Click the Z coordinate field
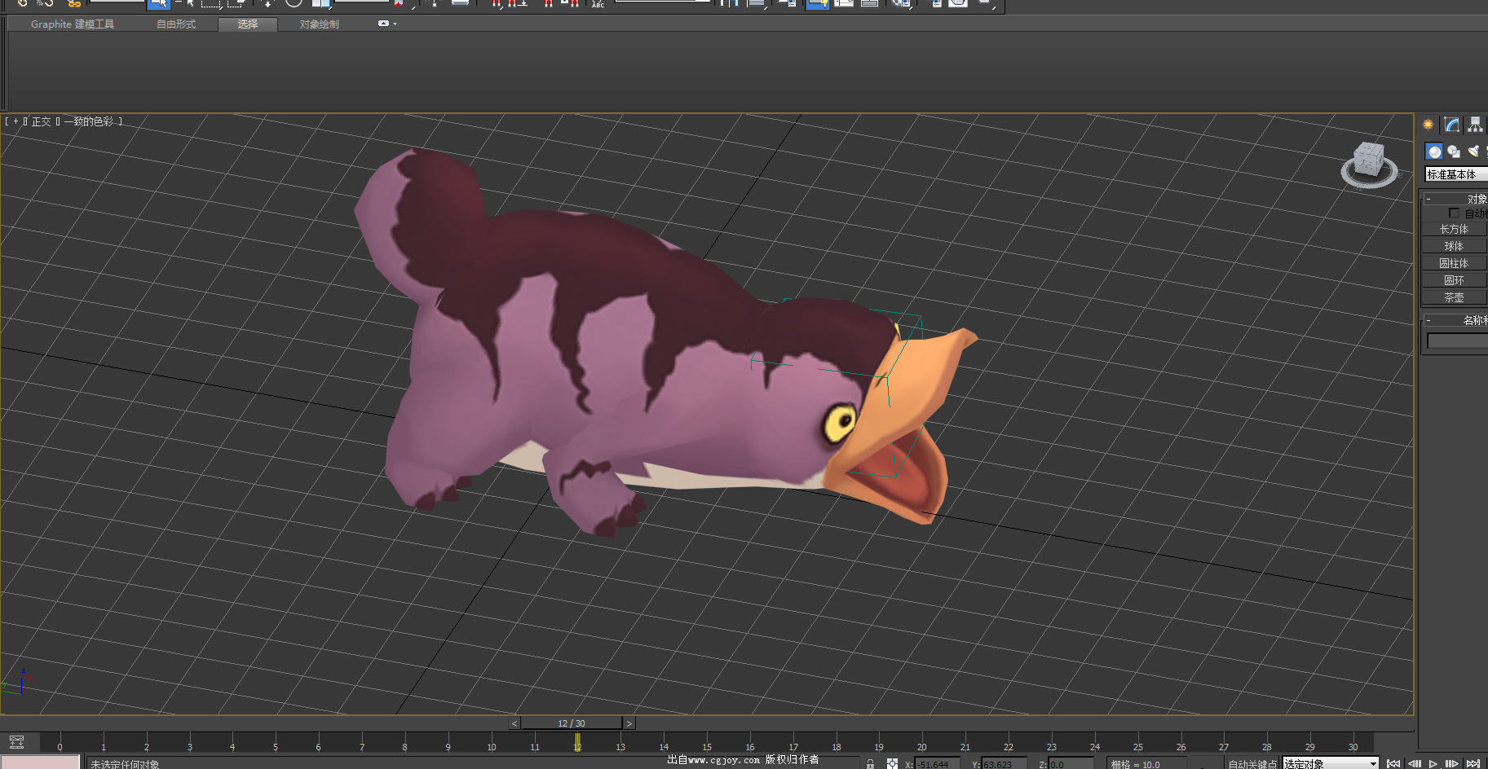The height and width of the screenshot is (769, 1488). (x=1071, y=764)
